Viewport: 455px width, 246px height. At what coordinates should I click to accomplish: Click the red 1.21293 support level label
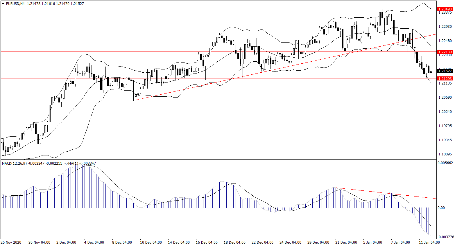445,78
